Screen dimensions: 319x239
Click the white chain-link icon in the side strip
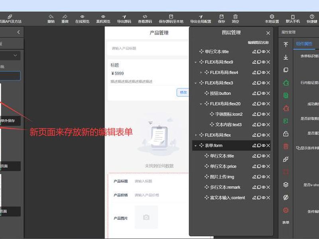click(286, 159)
